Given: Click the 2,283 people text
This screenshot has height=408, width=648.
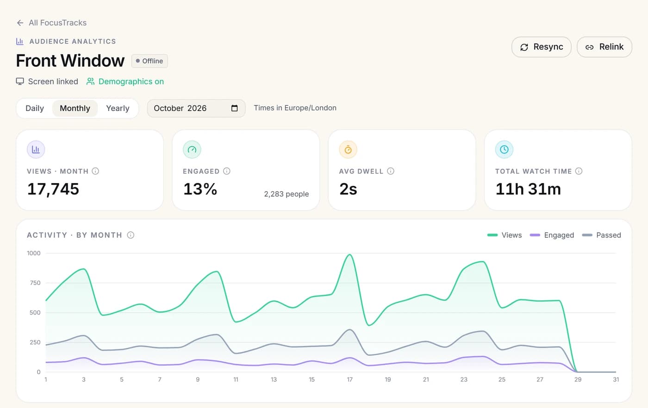Looking at the screenshot, I should tap(287, 194).
